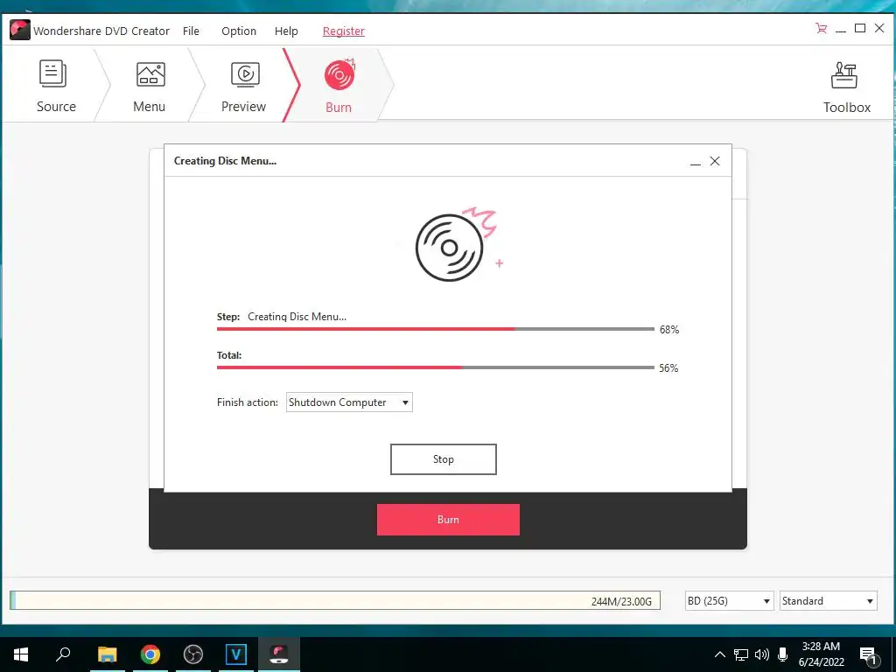Open the Preview step
The width and height of the screenshot is (896, 672).
(x=244, y=86)
